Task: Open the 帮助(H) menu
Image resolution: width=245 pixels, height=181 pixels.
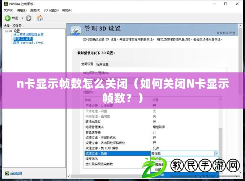Action: (x=67, y=10)
